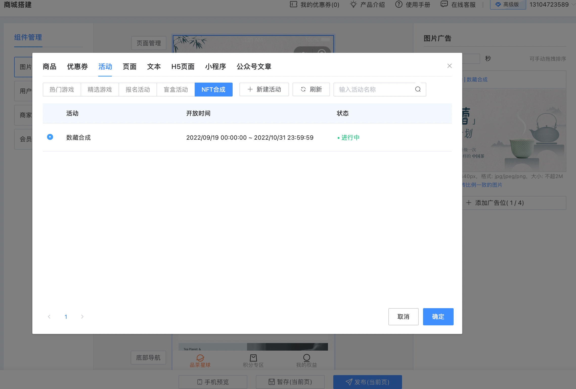The image size is (576, 389).
Task: Click the plus icon on 新建活动
Action: coord(250,89)
